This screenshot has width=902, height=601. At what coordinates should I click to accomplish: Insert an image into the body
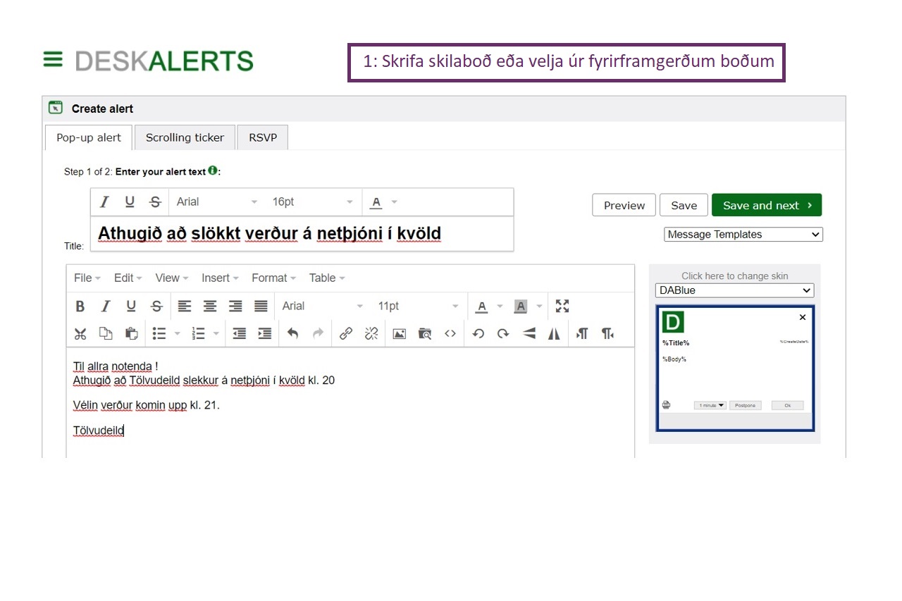tap(400, 334)
